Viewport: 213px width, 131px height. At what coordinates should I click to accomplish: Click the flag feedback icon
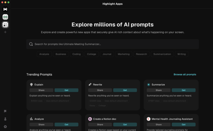[5, 111]
